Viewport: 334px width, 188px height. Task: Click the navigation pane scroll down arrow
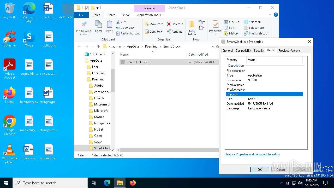tap(113, 150)
